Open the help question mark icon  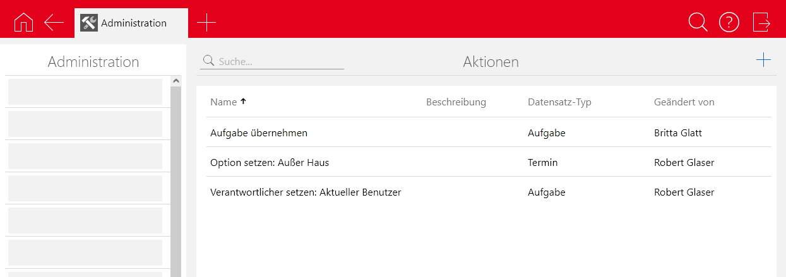pos(729,23)
